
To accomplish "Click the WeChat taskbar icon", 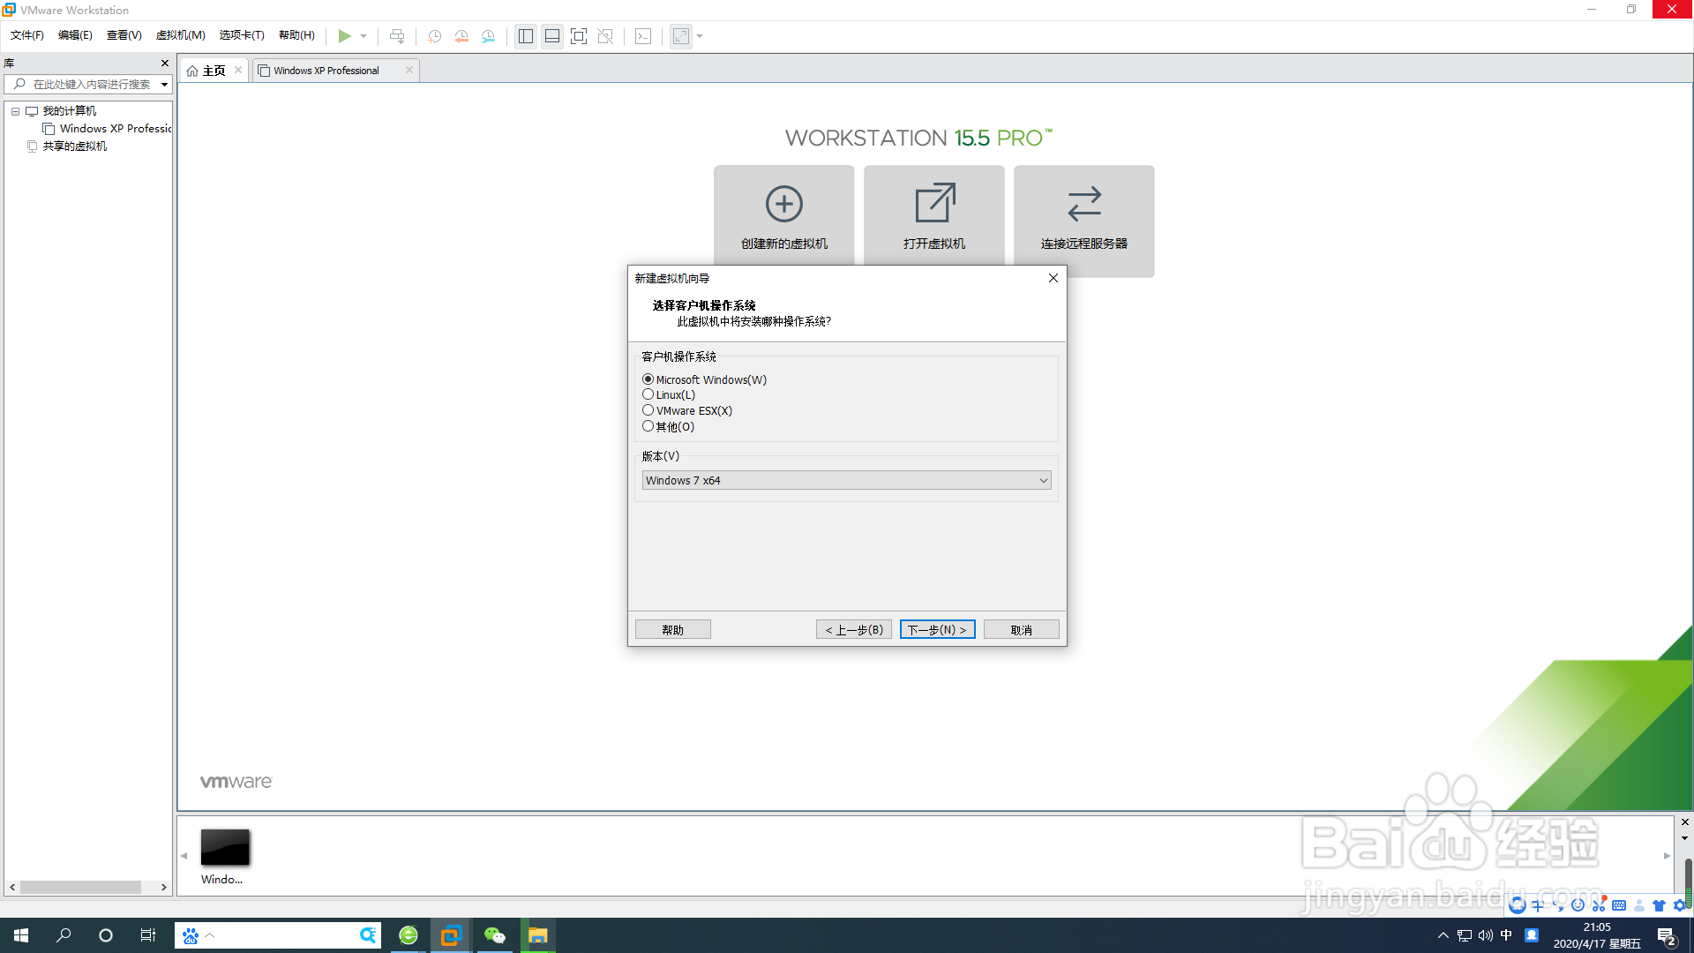I will (x=494, y=935).
